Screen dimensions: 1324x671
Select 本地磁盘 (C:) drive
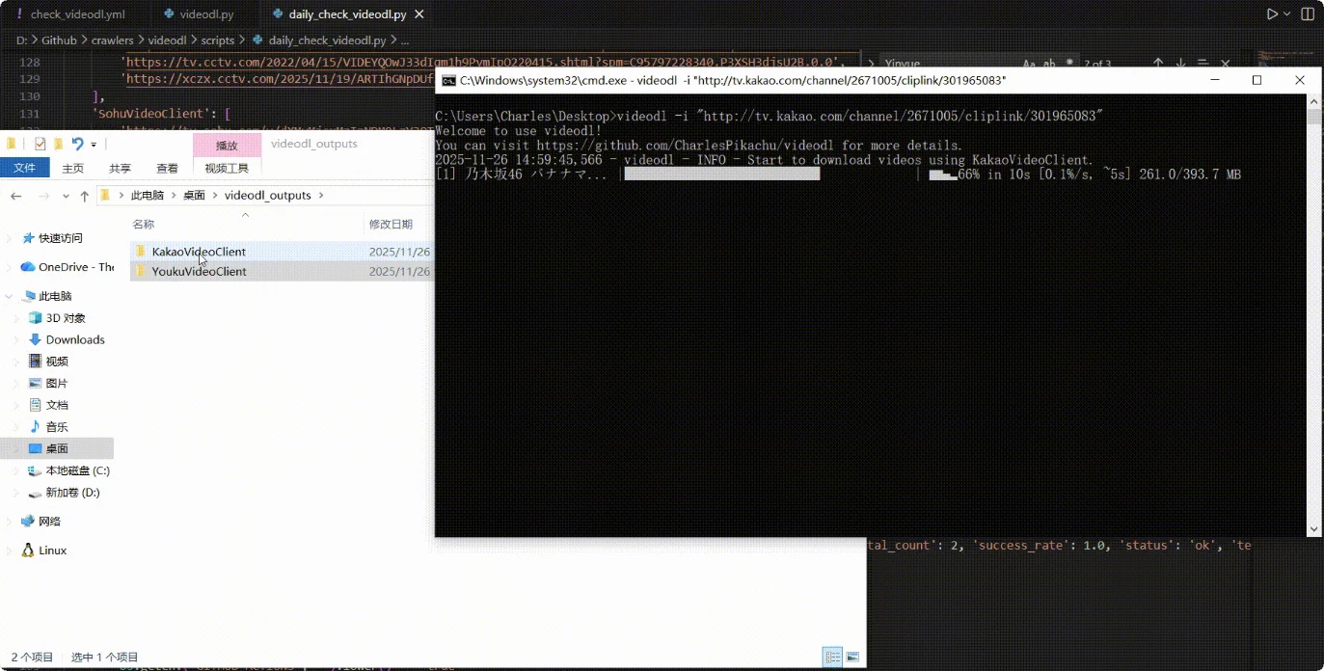(x=69, y=470)
